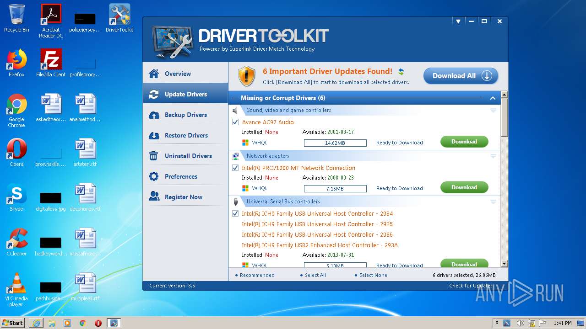This screenshot has height=329, width=586.
Task: Uncheck Intel PRO/1000 MT Network Connection checkbox
Action: coord(235,168)
